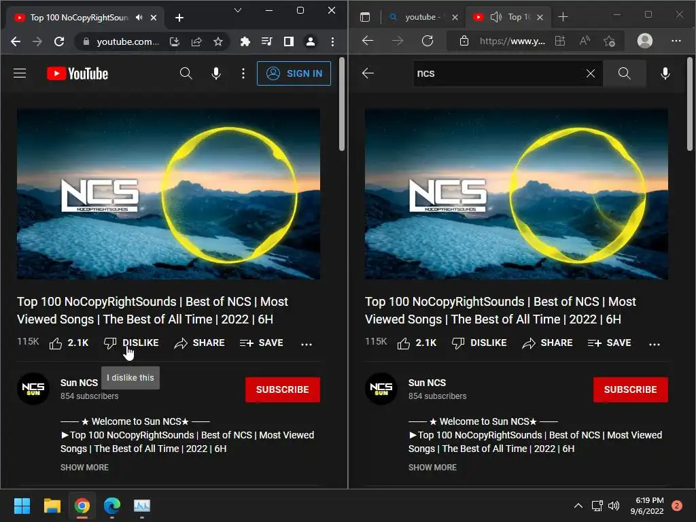696x522 pixels.
Task: Clear the ncs search text
Action: [x=591, y=73]
